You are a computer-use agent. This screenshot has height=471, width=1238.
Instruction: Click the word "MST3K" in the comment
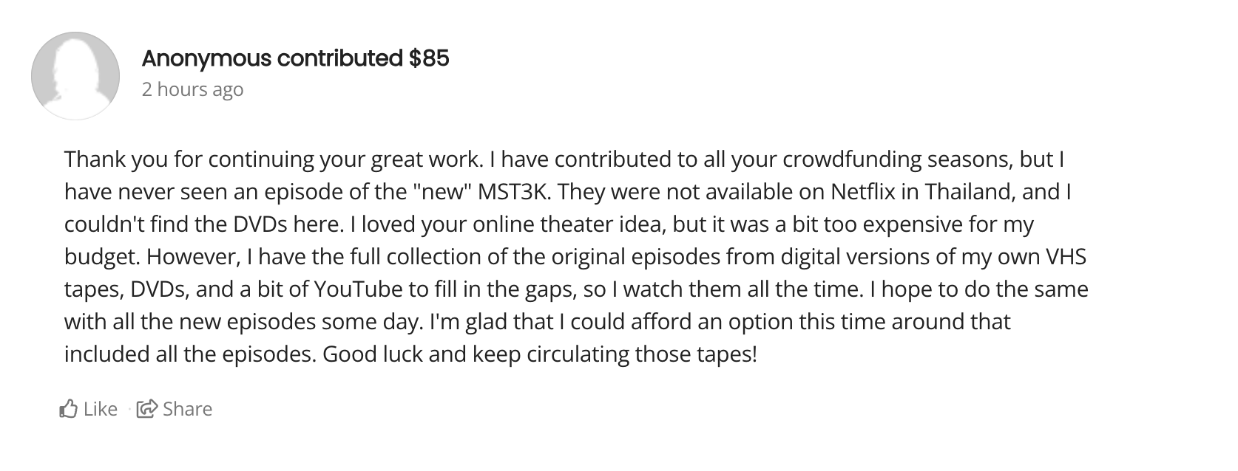(513, 192)
